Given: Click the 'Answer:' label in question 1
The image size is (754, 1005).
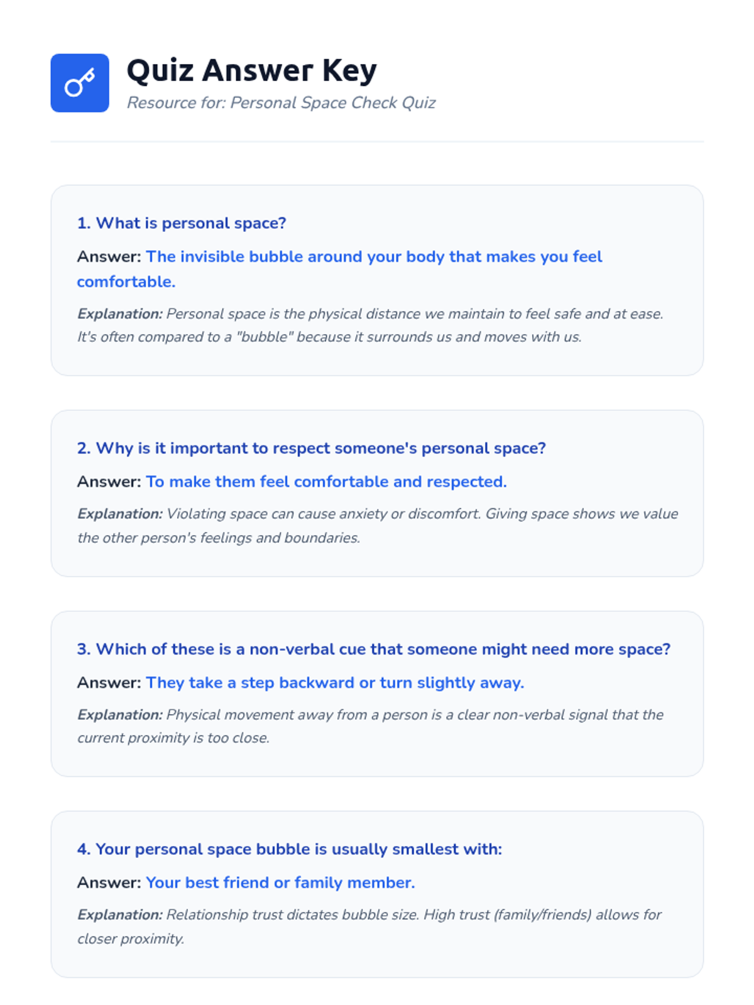Looking at the screenshot, I should [x=109, y=257].
